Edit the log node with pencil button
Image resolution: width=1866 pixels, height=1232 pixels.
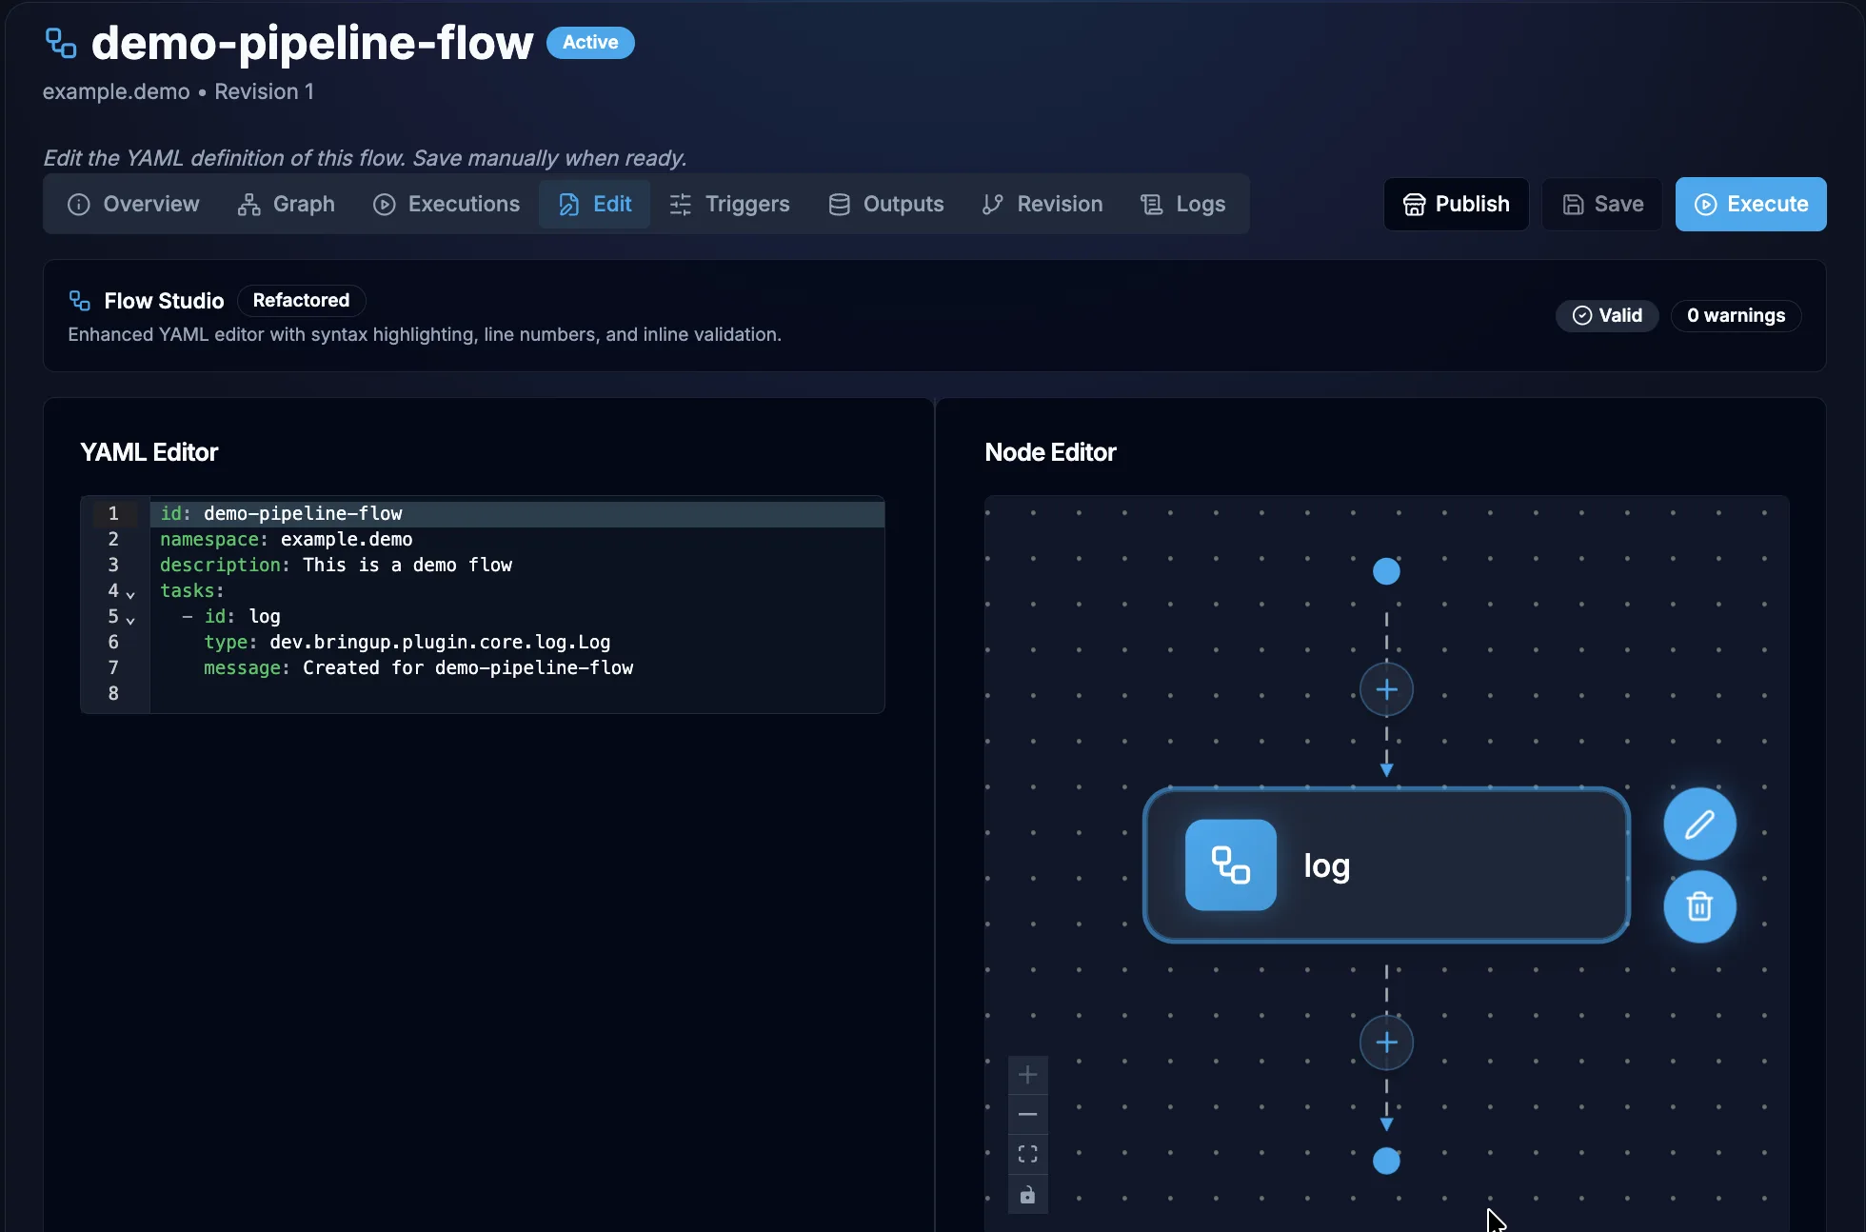(1699, 824)
